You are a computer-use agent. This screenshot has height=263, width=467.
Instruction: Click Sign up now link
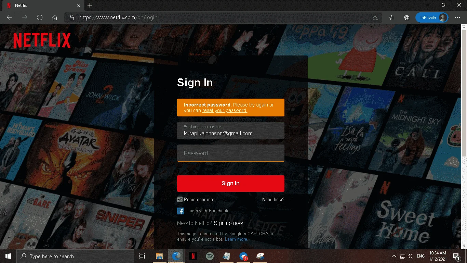(228, 223)
